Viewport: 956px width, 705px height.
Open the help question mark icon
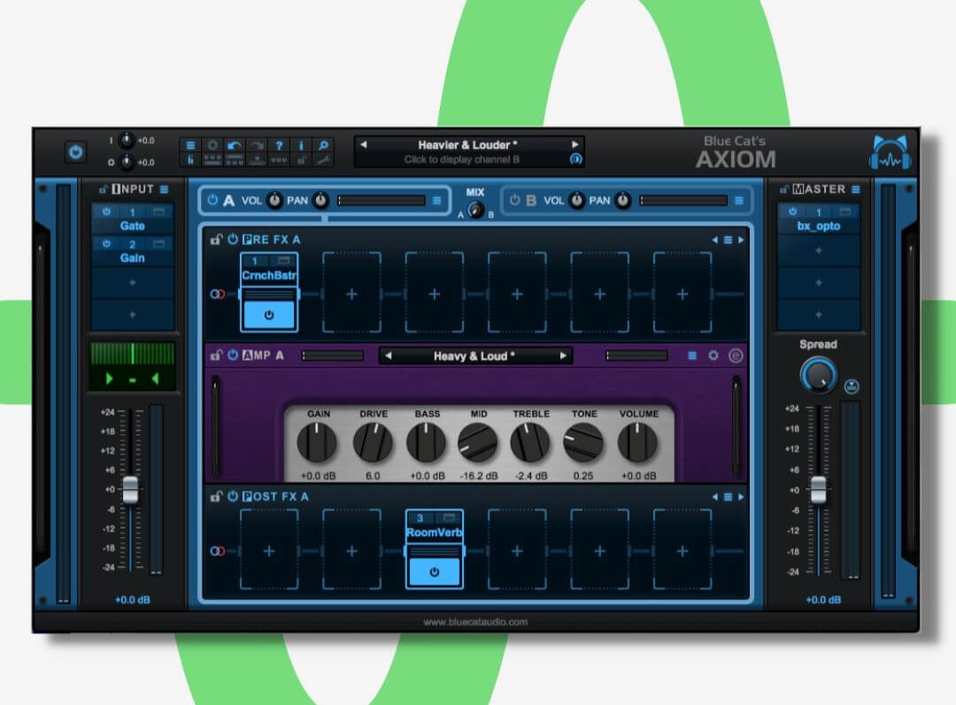pyautogui.click(x=279, y=145)
